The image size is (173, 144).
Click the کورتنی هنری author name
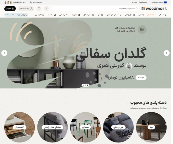pyautogui.click(x=111, y=65)
